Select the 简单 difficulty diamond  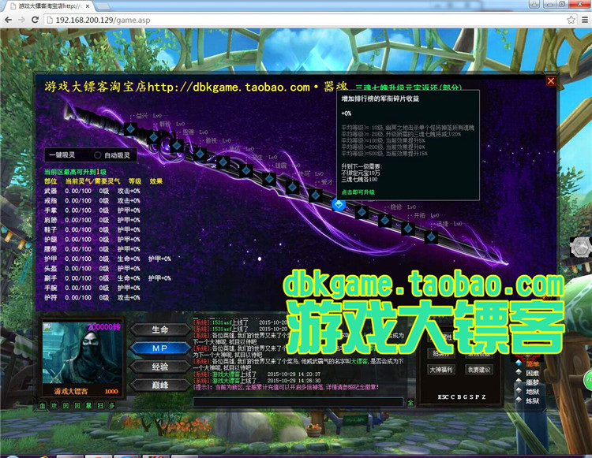[x=519, y=363]
